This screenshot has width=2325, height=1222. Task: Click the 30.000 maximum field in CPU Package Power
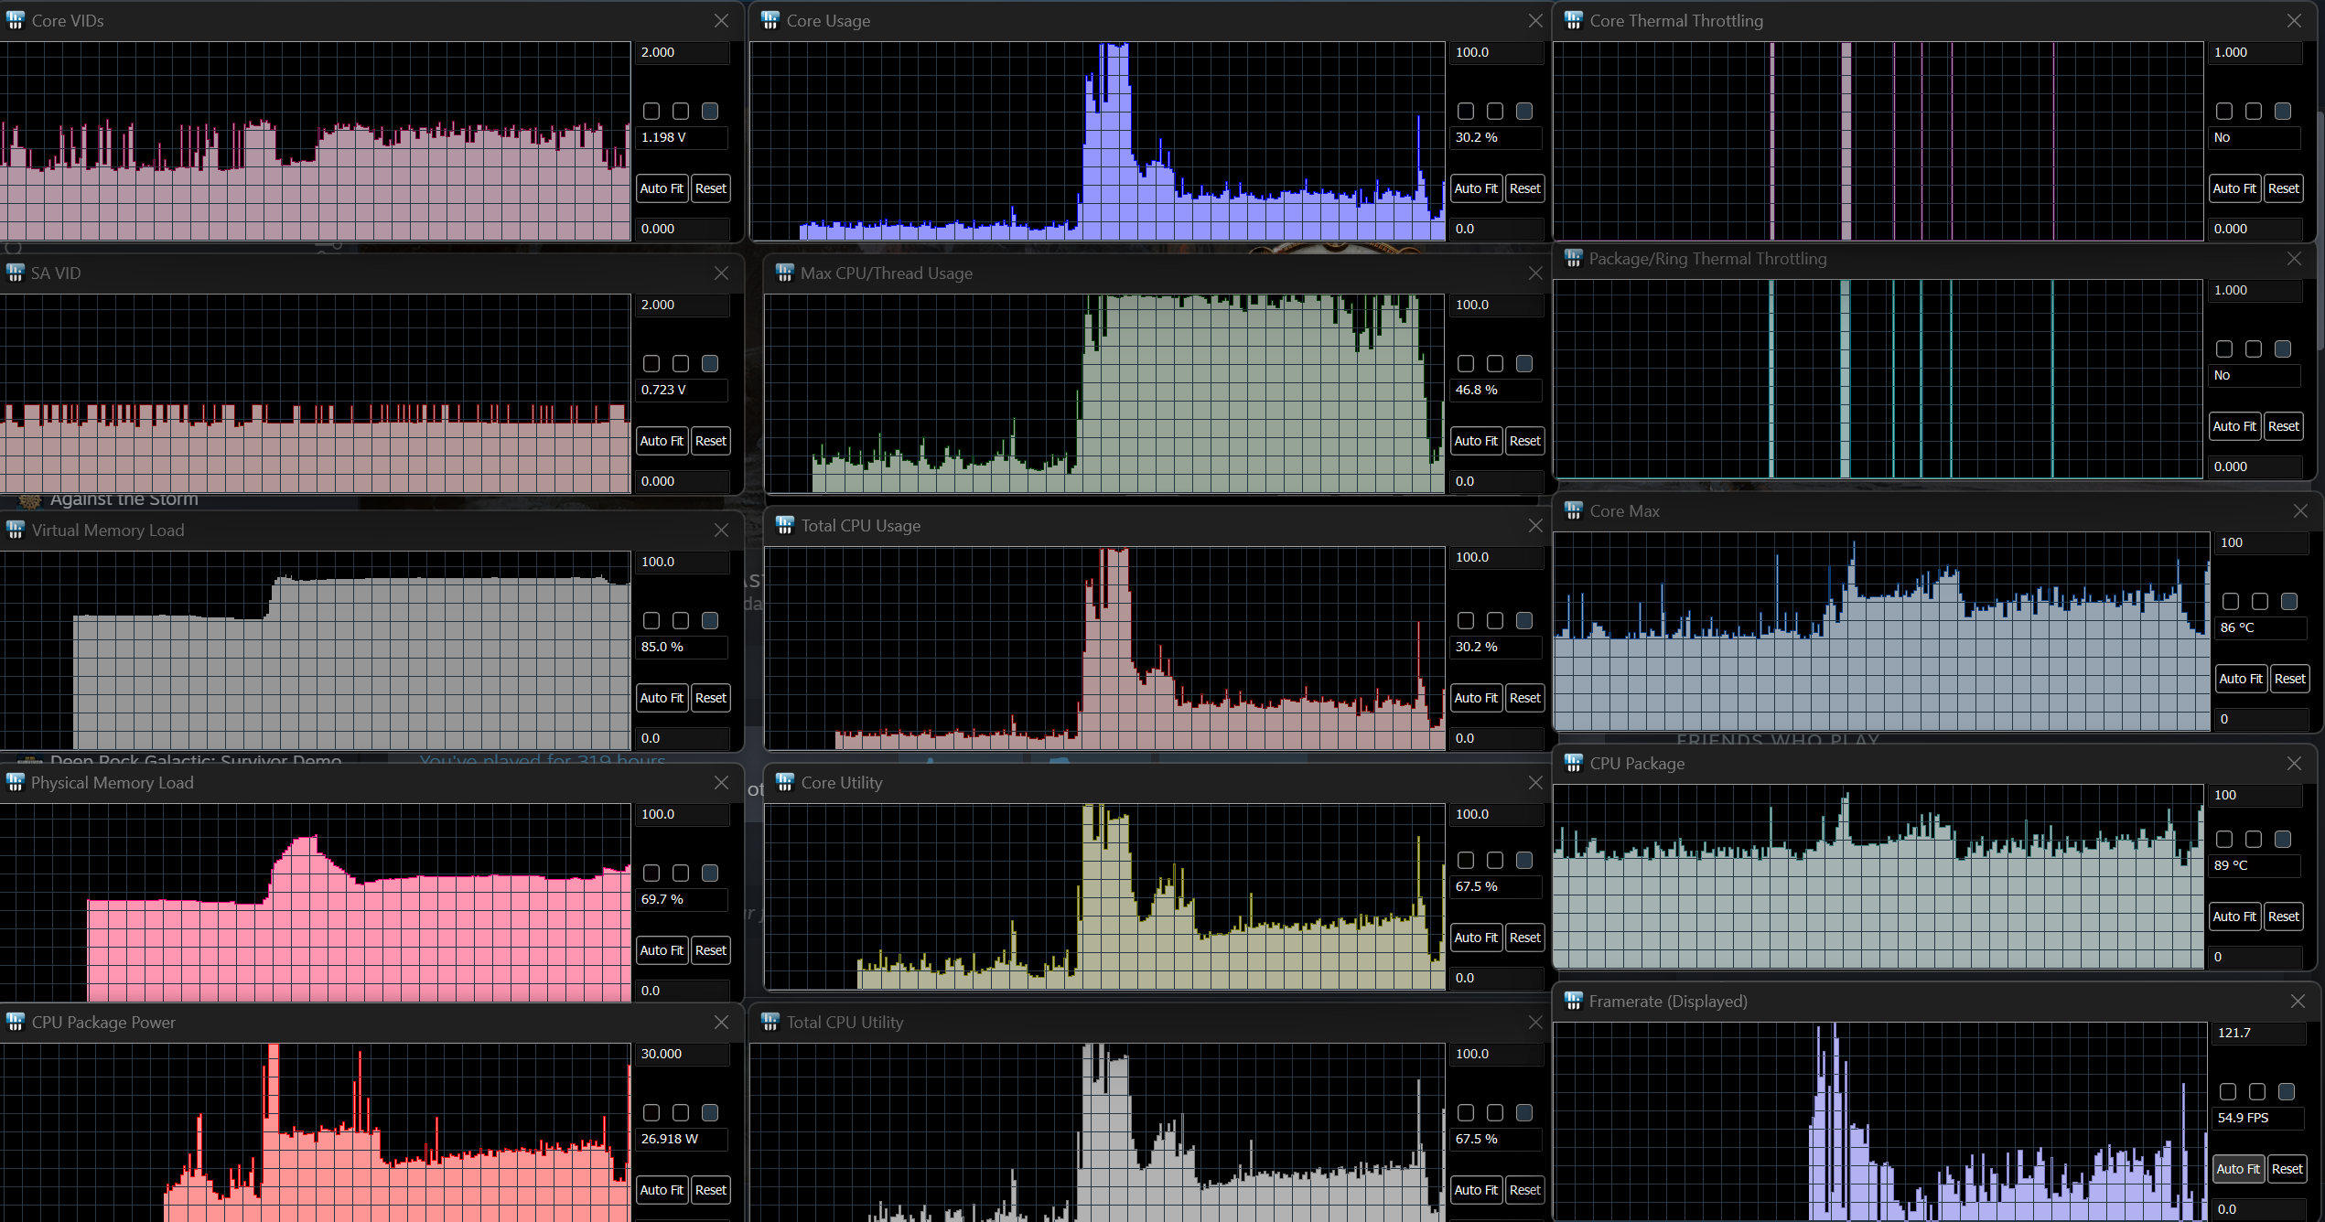(683, 1054)
